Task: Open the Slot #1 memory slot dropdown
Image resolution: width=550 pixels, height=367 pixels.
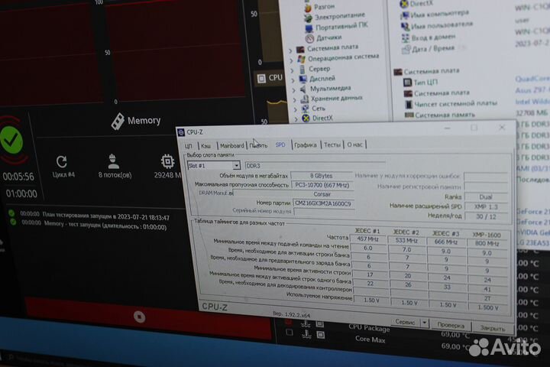Action: 236,165
